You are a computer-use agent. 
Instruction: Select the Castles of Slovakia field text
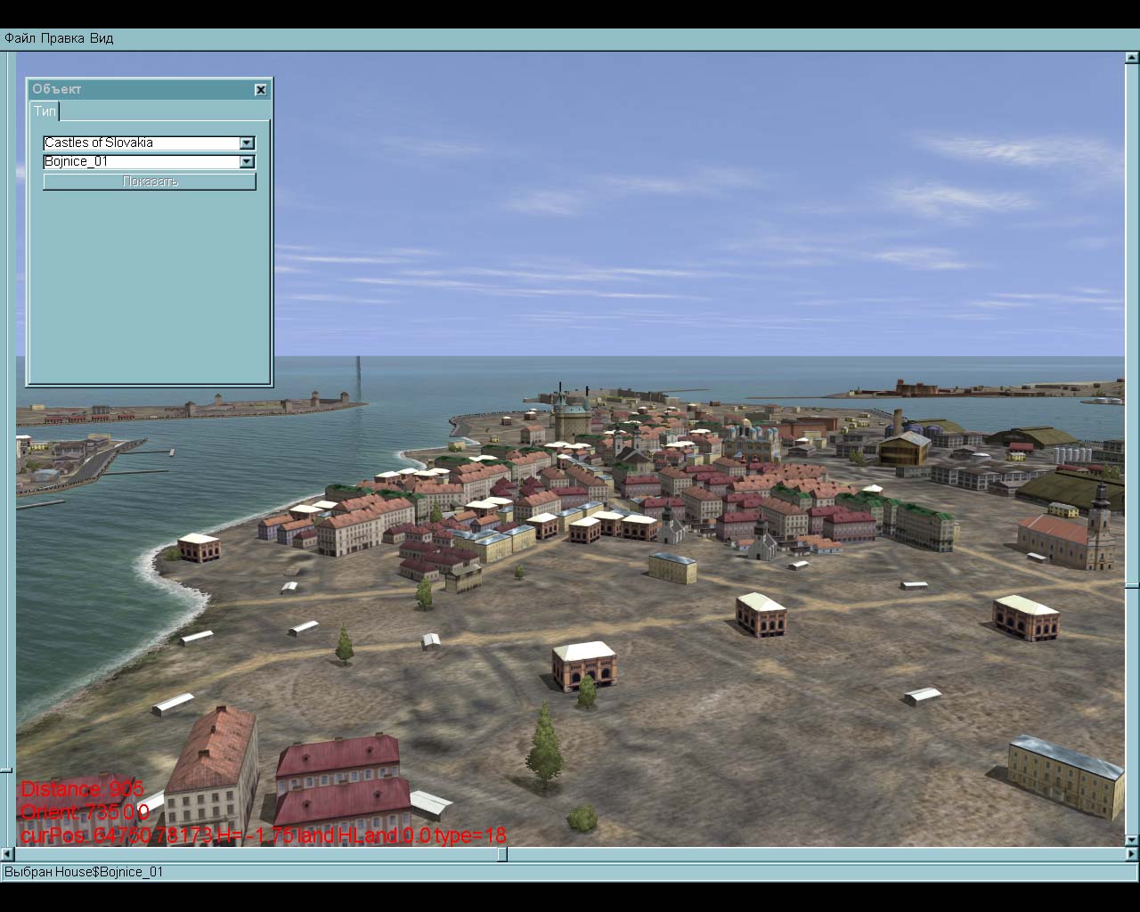pyautogui.click(x=99, y=142)
